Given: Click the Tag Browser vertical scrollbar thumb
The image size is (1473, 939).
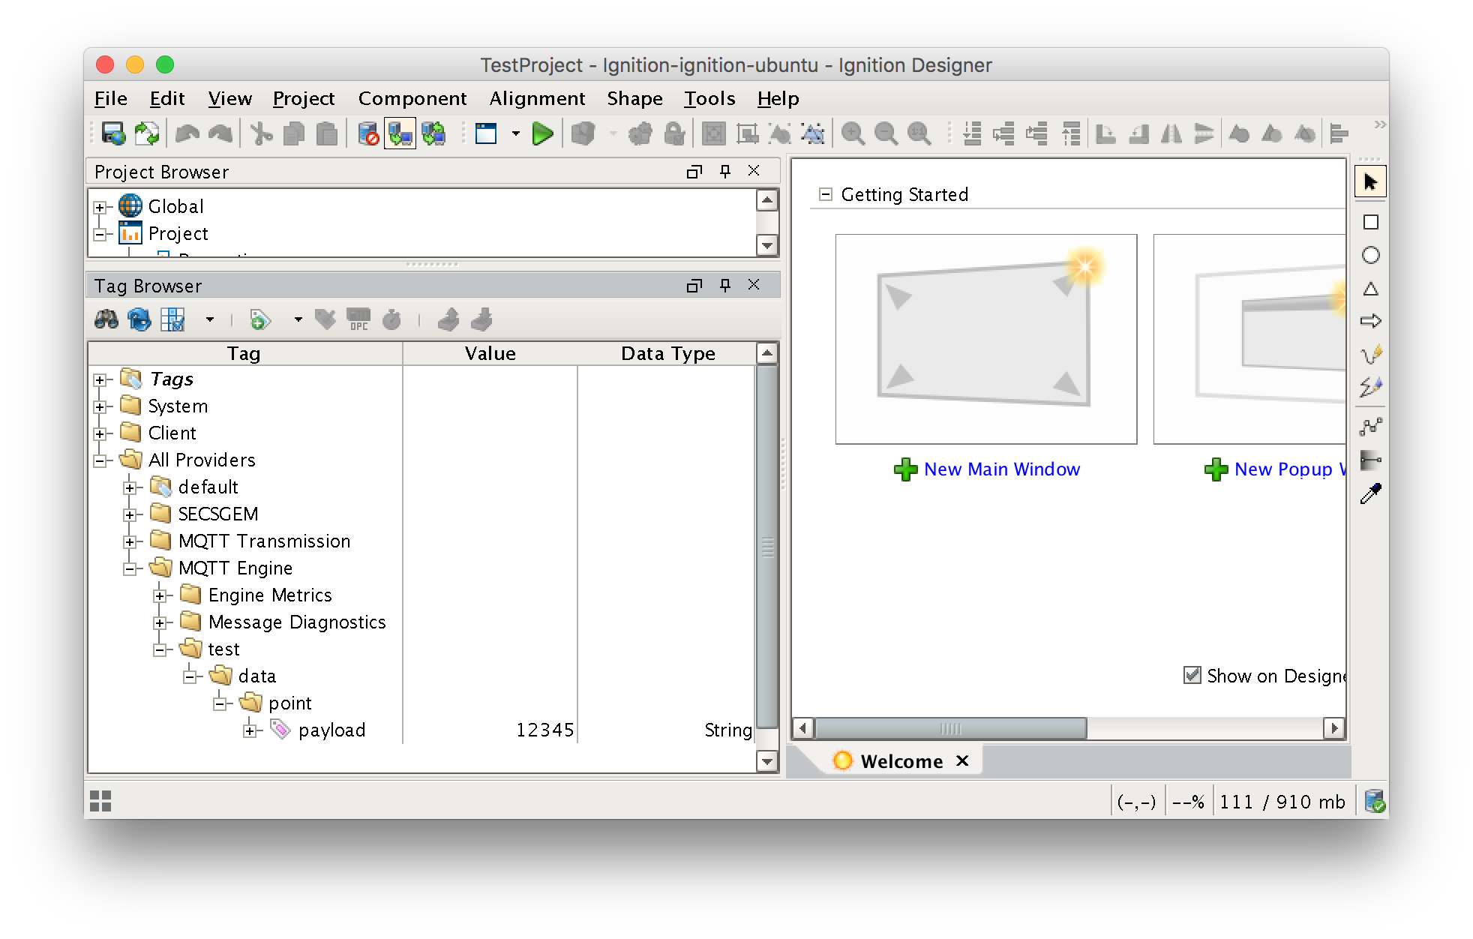Looking at the screenshot, I should pyautogui.click(x=767, y=547).
